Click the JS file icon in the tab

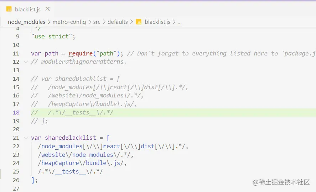pyautogui.click(x=9, y=9)
